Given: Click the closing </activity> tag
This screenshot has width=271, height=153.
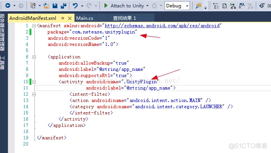Looking at the screenshot, I should click(73, 119).
